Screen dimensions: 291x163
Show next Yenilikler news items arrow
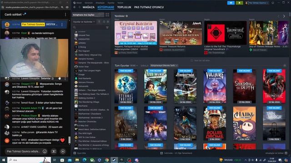[x=284, y=16]
